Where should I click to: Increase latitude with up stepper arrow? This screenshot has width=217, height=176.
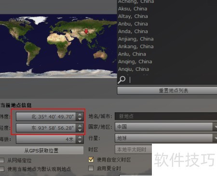[80, 114]
